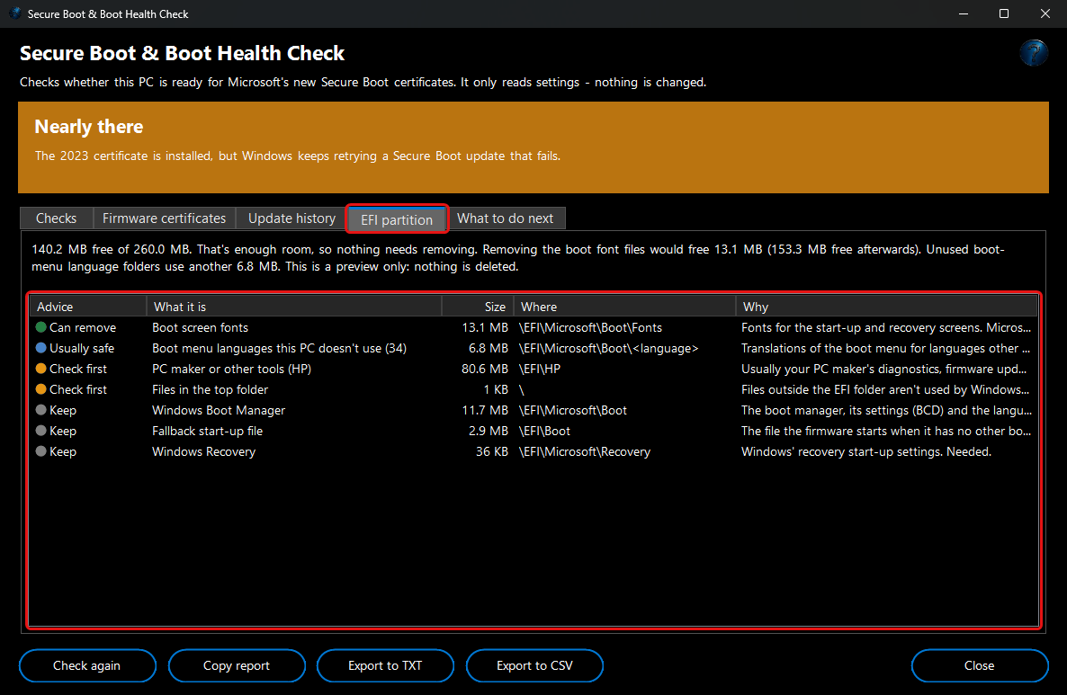1067x695 pixels.
Task: Click the <language> folder path cell
Action: pos(608,347)
